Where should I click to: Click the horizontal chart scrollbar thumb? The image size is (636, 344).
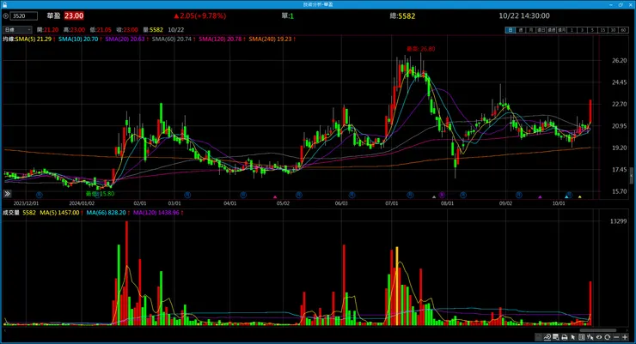[598, 330]
